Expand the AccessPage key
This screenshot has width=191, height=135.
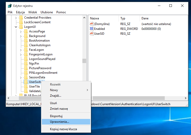[21, 32]
